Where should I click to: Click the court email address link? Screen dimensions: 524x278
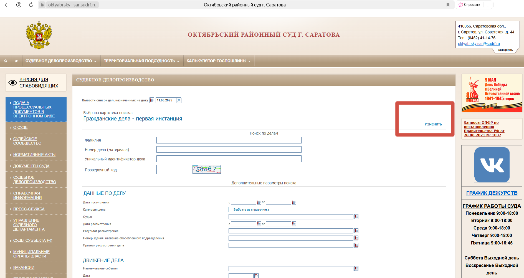click(479, 44)
